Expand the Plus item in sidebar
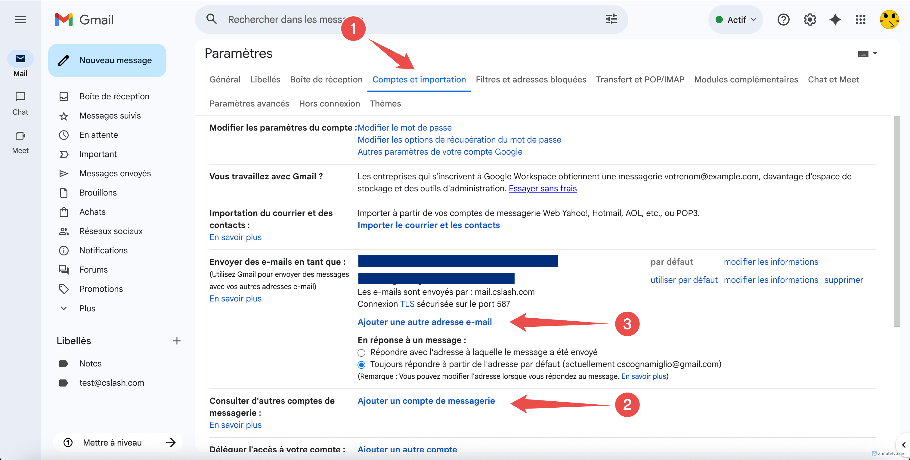 tap(87, 308)
